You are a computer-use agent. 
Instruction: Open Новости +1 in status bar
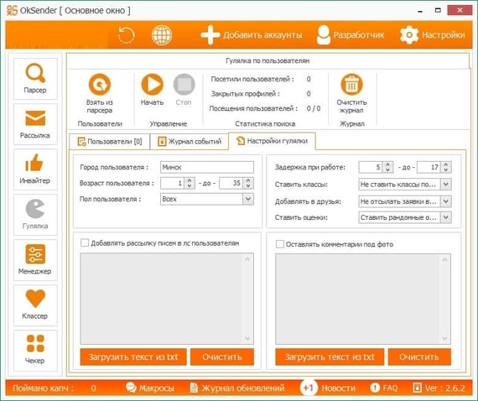click(x=328, y=388)
